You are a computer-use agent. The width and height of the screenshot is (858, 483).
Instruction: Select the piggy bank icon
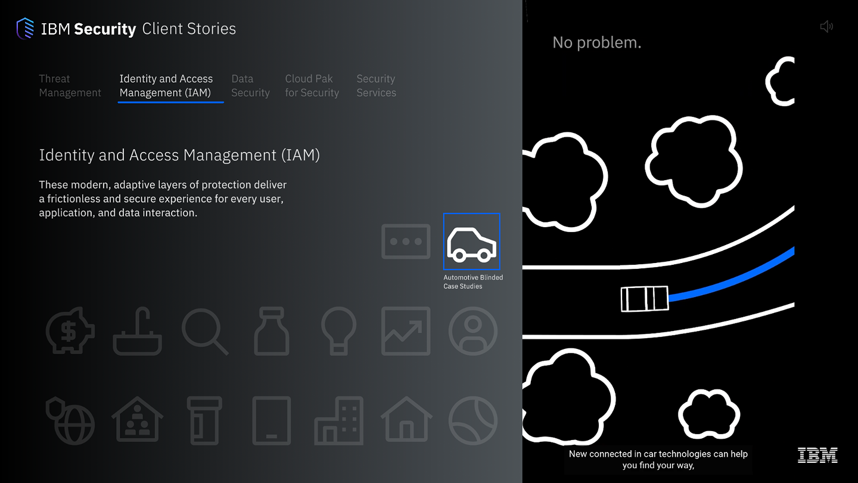(70, 331)
